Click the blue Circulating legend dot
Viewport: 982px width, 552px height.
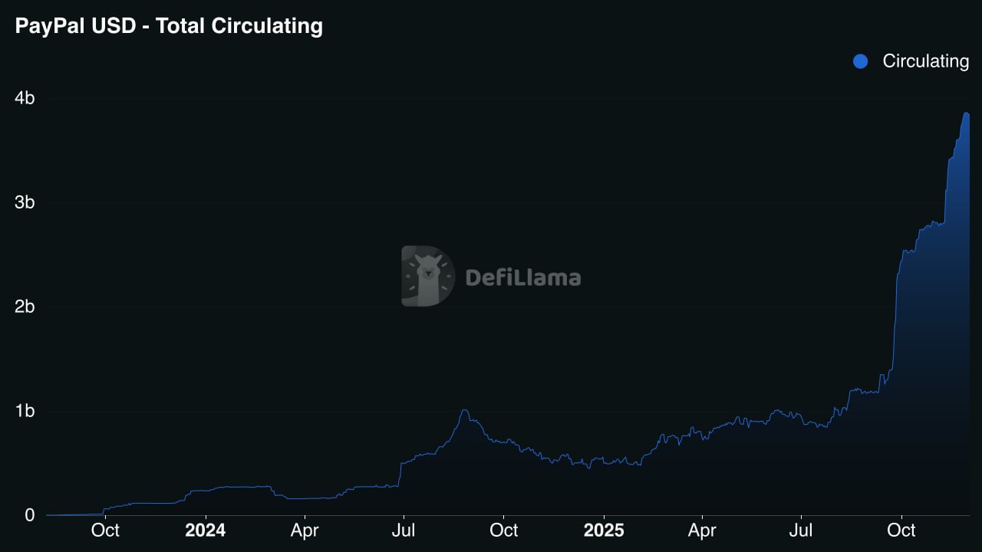860,61
